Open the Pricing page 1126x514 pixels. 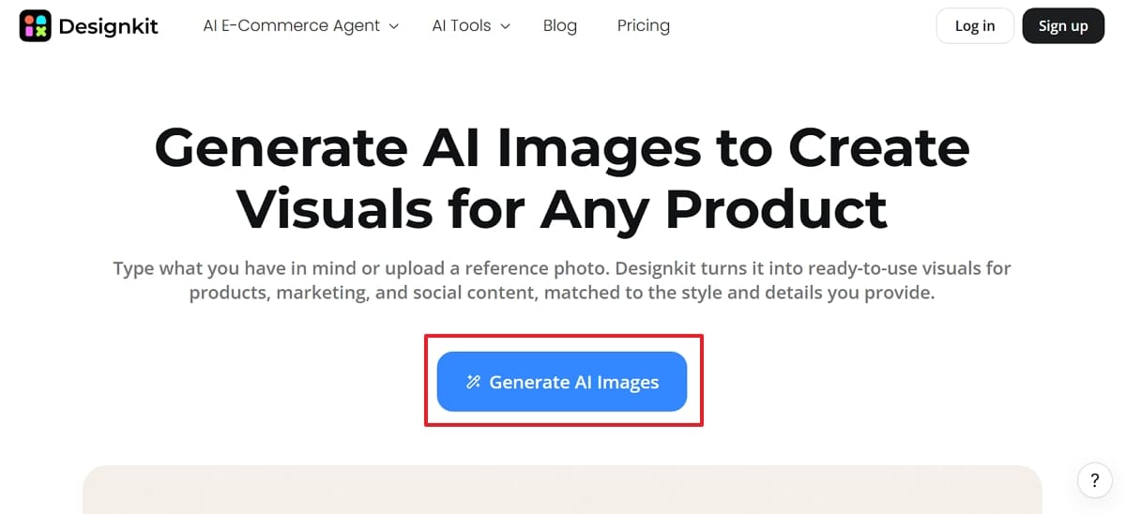tap(644, 26)
